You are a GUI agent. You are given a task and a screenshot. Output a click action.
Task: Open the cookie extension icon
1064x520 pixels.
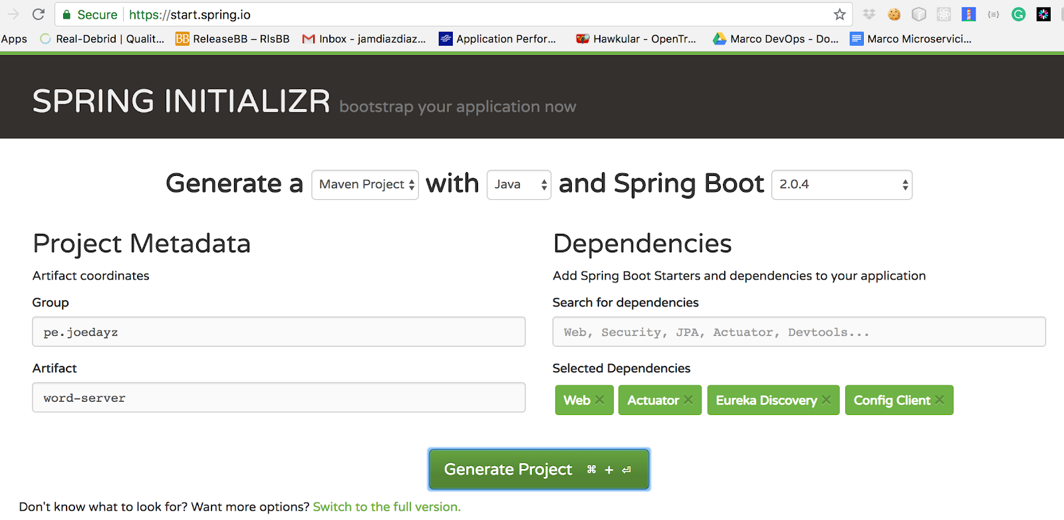(894, 14)
